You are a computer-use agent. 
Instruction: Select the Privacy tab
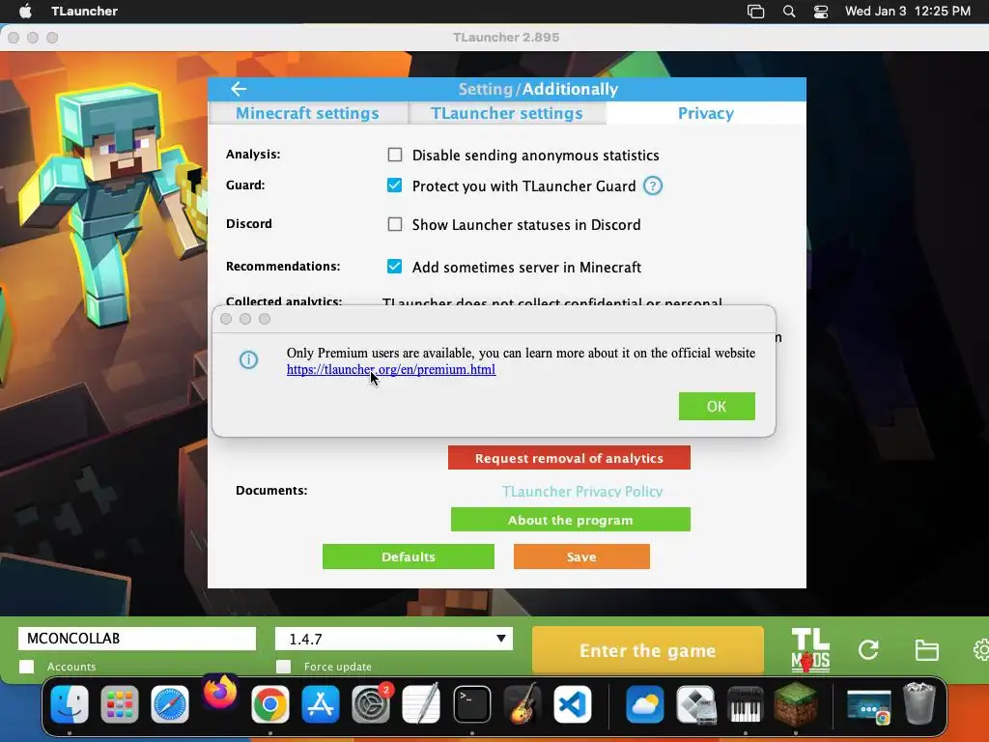(706, 114)
